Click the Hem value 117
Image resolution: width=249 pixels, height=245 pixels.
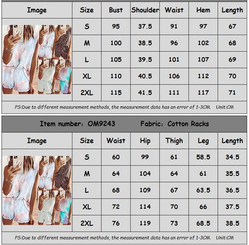point(203,93)
